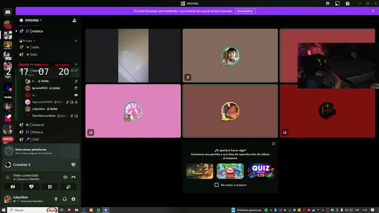Start an activity with shapes icon

click(x=50, y=187)
